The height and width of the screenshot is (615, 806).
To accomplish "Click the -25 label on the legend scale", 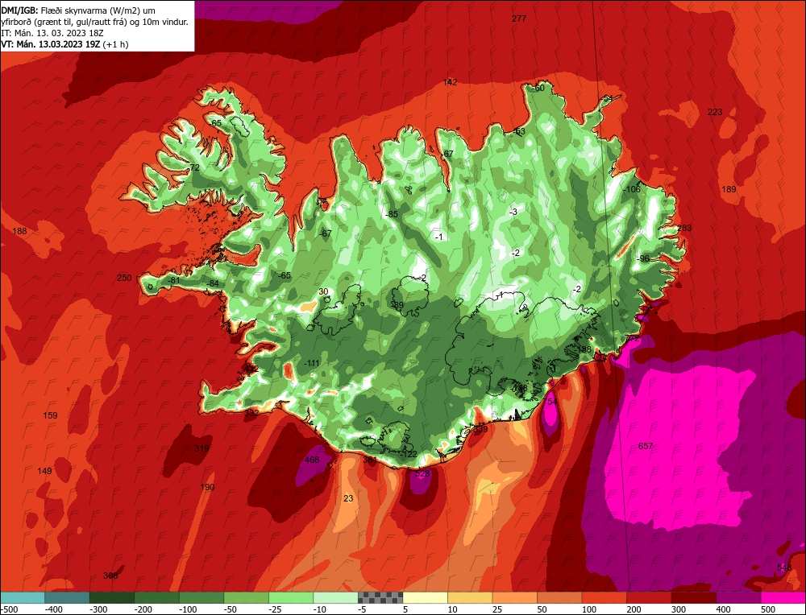I will 276,609.
